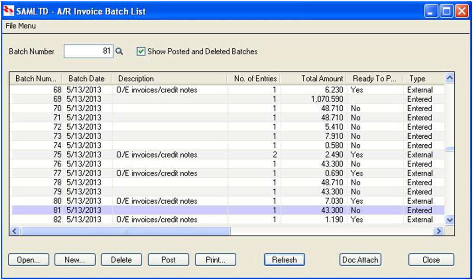Click the Total Amount column header
Image resolution: width=473 pixels, height=280 pixels.
pos(313,79)
